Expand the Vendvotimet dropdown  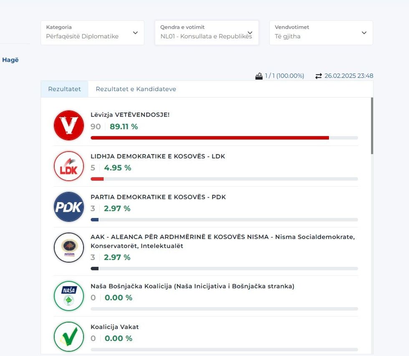point(321,33)
